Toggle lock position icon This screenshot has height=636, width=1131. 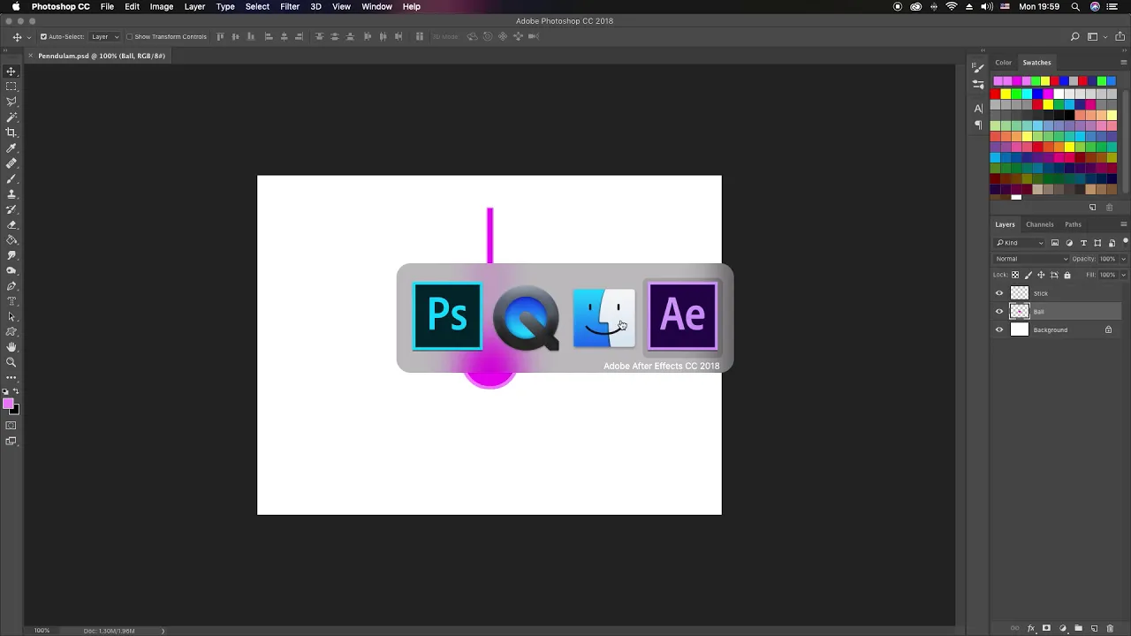pos(1041,275)
